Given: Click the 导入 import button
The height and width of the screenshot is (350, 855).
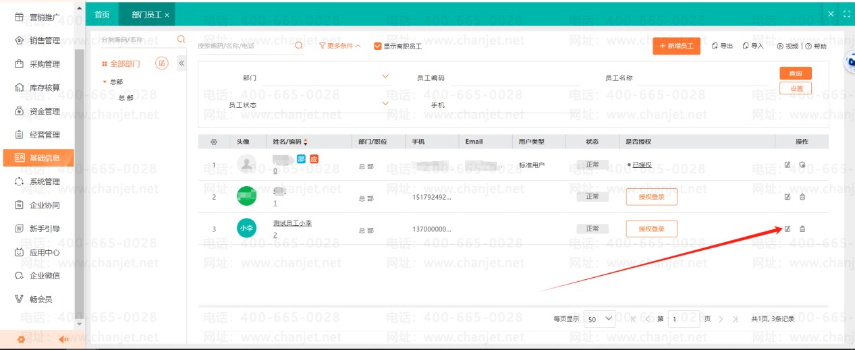Looking at the screenshot, I should coord(753,46).
